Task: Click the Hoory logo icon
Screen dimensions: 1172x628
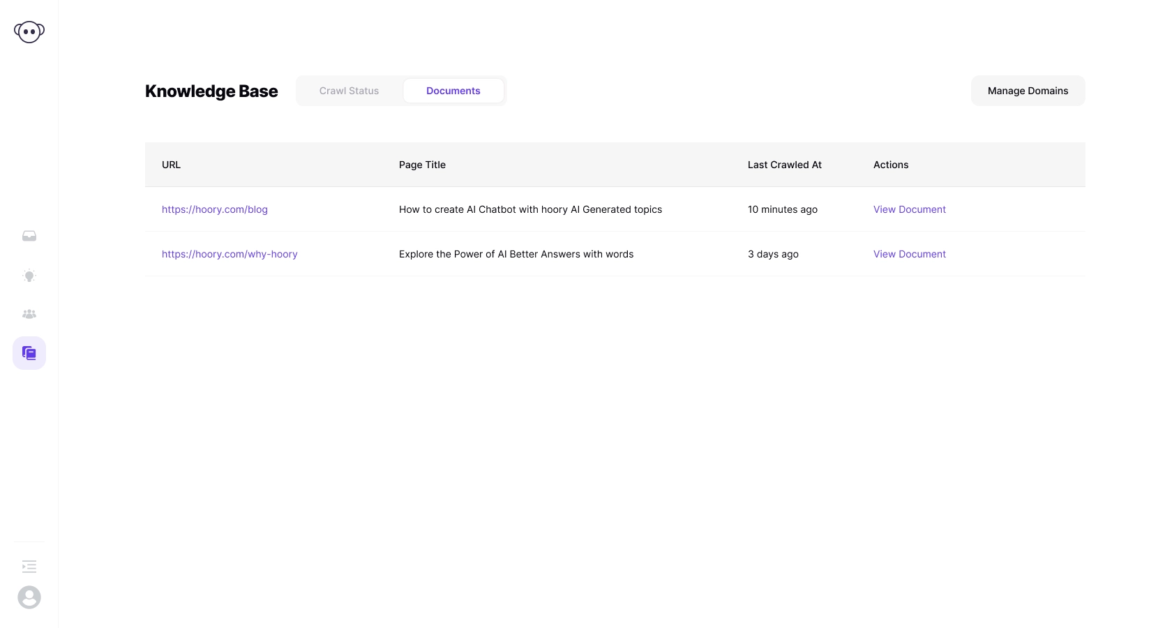Action: click(x=29, y=31)
